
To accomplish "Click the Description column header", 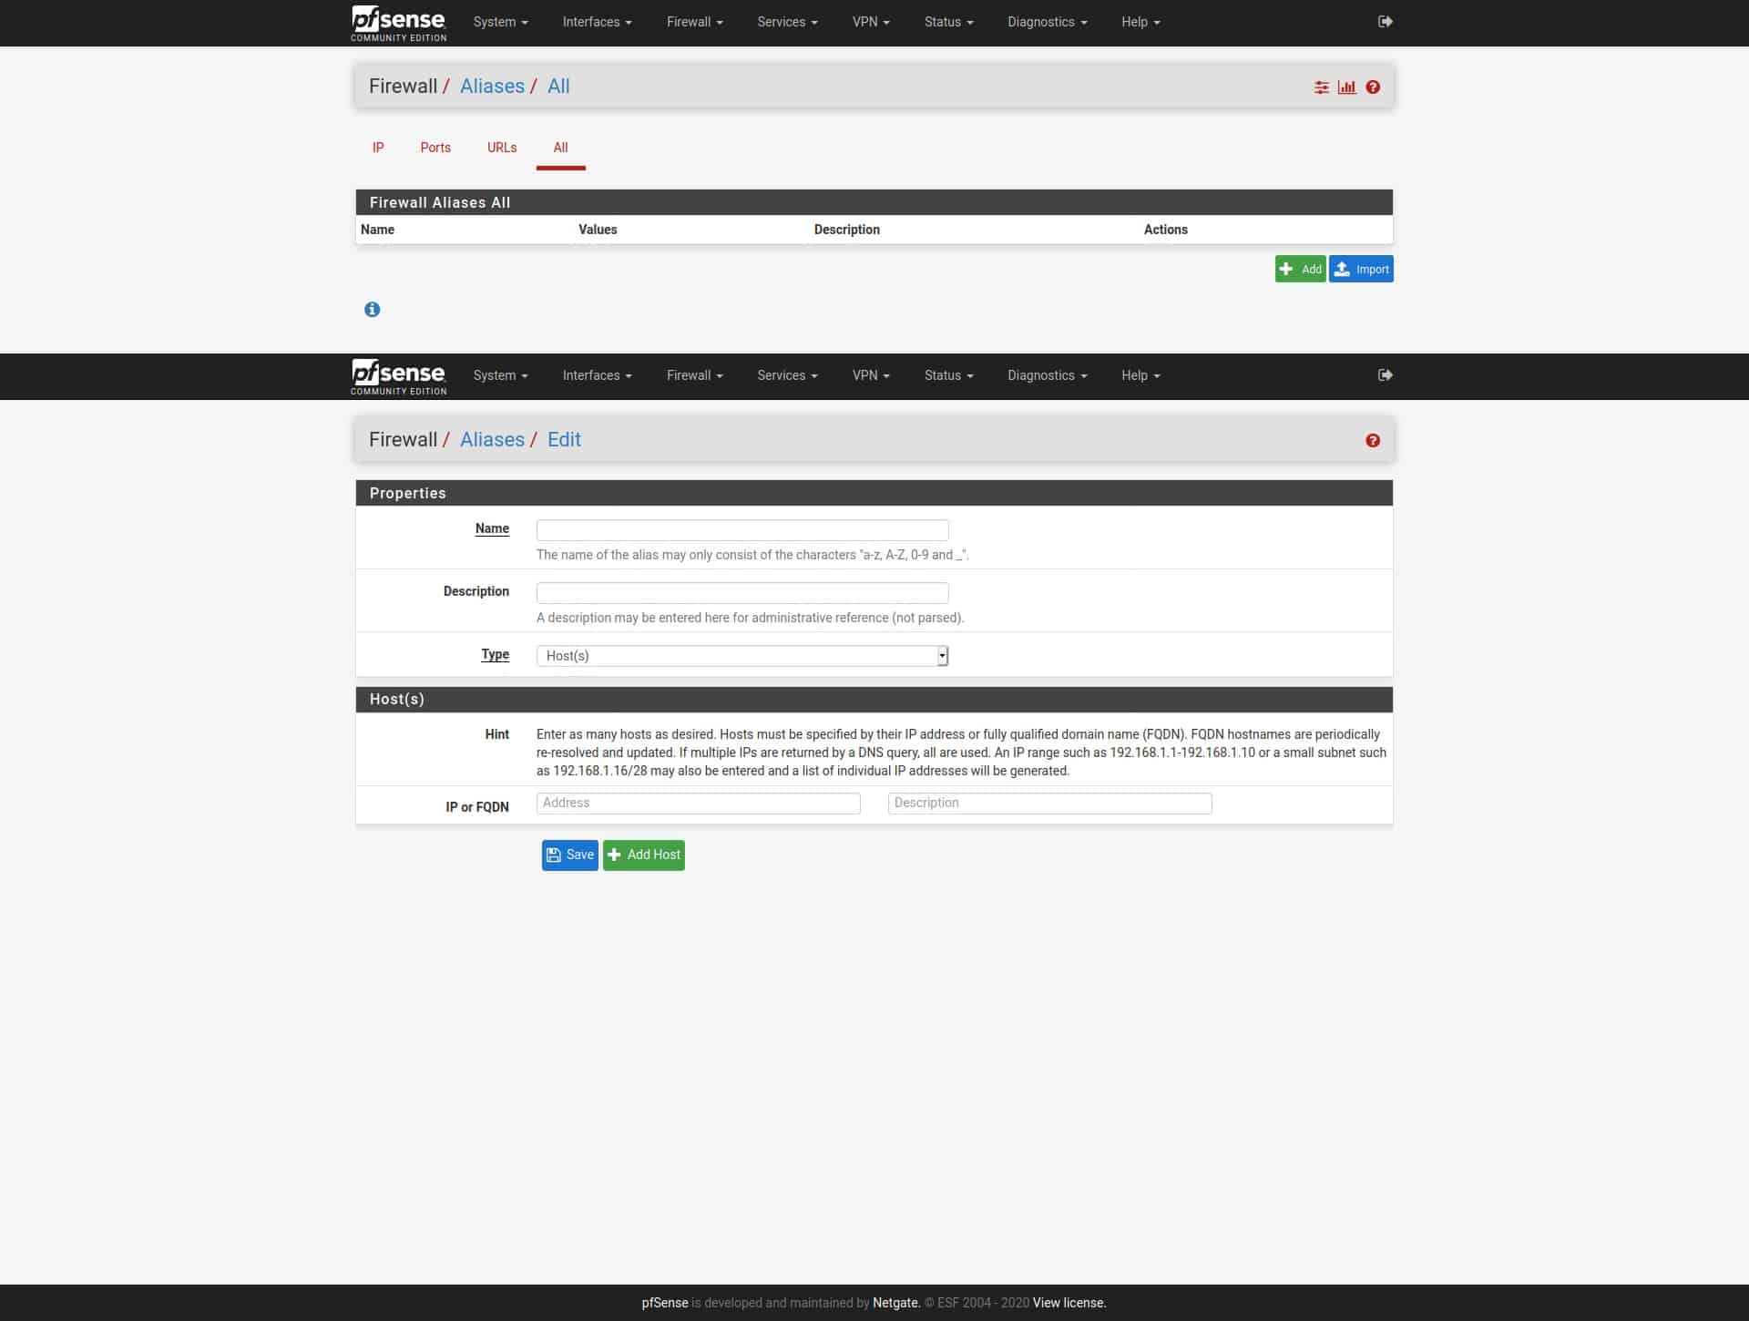I will [847, 230].
